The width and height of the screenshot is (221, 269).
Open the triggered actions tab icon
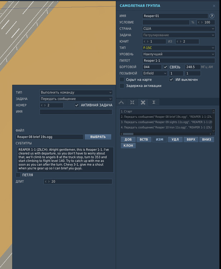pos(143,103)
